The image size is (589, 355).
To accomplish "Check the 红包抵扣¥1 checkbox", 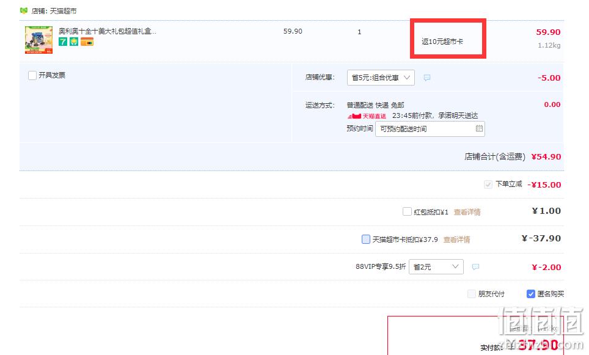I will click(407, 211).
